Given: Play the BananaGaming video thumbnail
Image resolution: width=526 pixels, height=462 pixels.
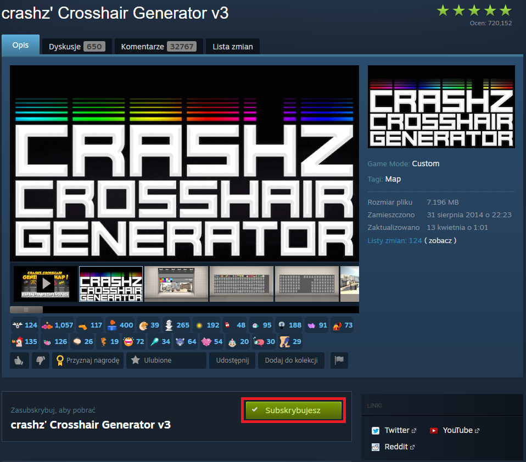Looking at the screenshot, I should (x=46, y=284).
